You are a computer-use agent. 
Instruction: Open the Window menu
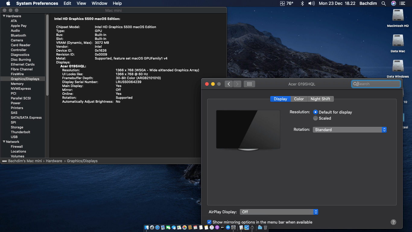click(99, 3)
